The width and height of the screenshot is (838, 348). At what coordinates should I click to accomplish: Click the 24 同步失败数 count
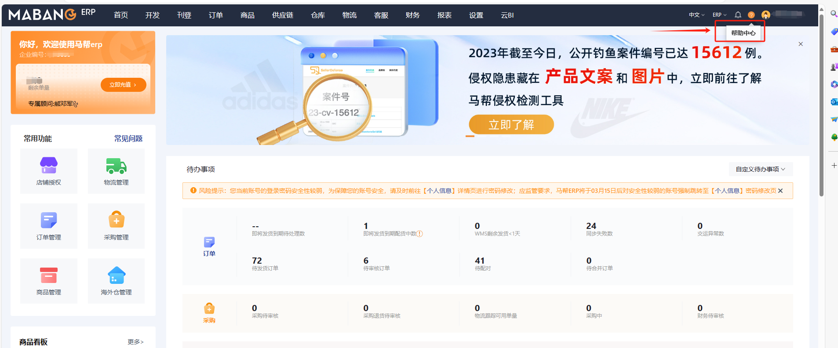pos(591,226)
